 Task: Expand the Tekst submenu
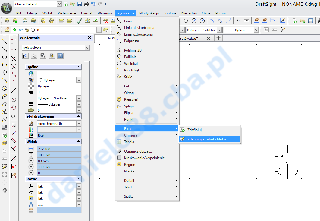point(146,187)
